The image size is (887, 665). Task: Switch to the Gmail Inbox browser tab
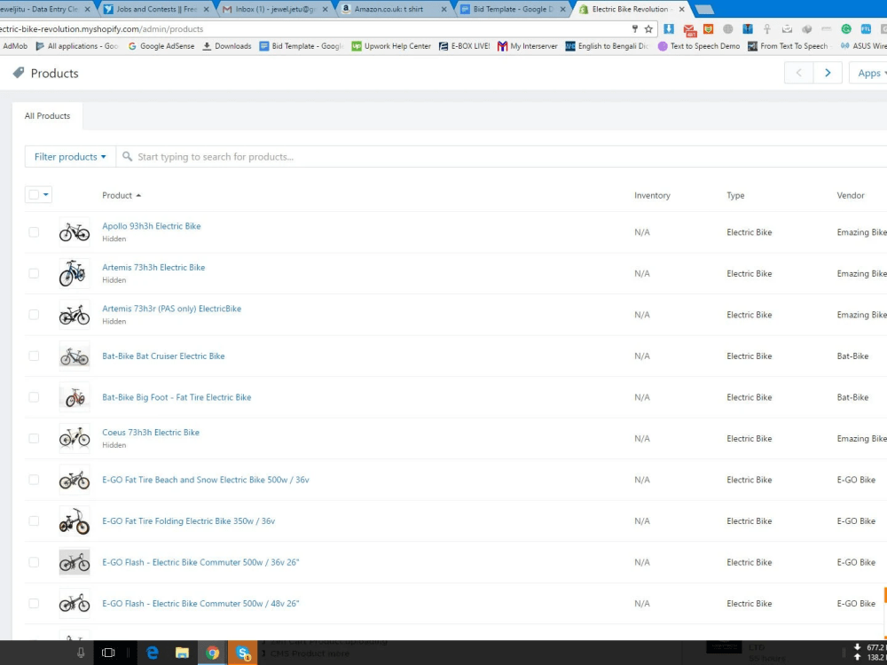276,9
